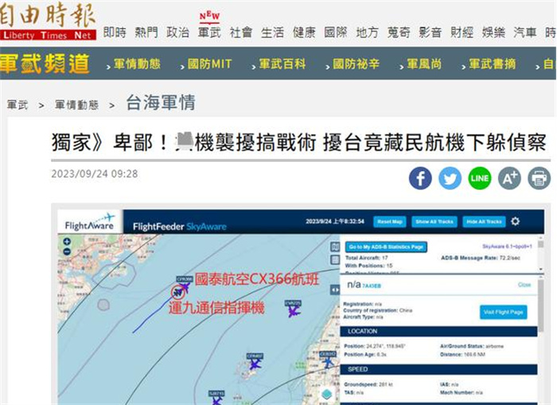This screenshot has width=557, height=405.
Task: Open the 汽車 section
Action: tap(525, 33)
